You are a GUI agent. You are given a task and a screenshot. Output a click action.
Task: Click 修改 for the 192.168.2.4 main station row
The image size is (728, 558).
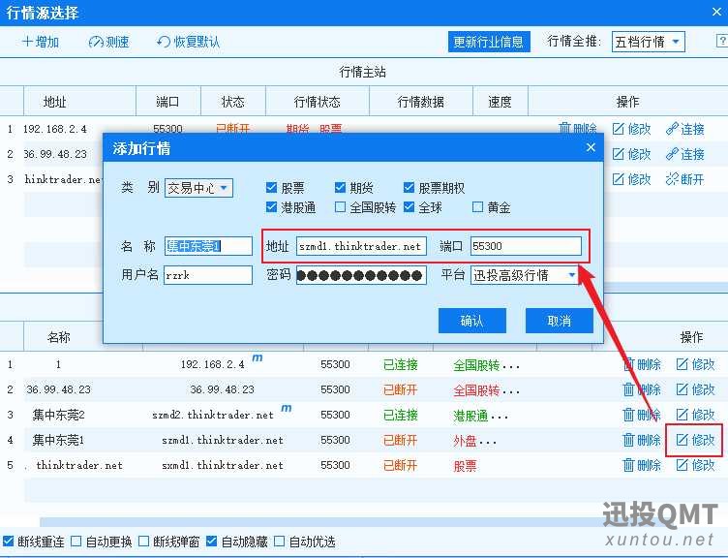click(x=631, y=129)
